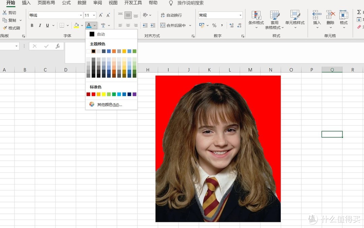
Task: Open the 数字 group dialog launcher
Action: click(243, 36)
